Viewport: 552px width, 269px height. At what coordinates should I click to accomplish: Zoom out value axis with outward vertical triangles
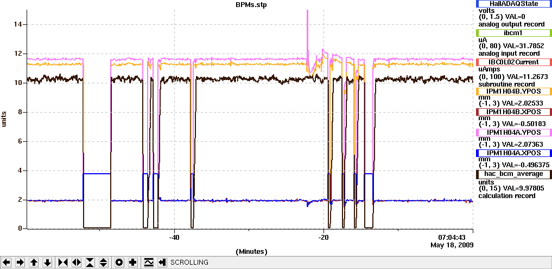[x=104, y=263]
